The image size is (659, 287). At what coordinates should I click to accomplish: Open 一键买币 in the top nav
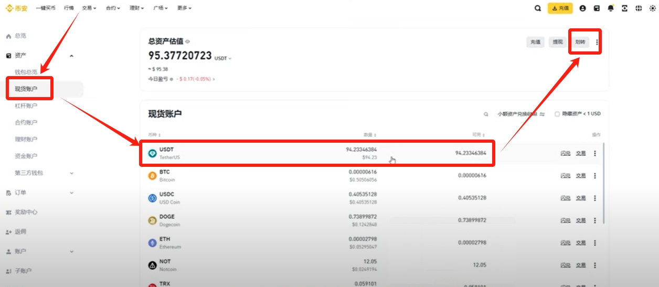tap(46, 8)
